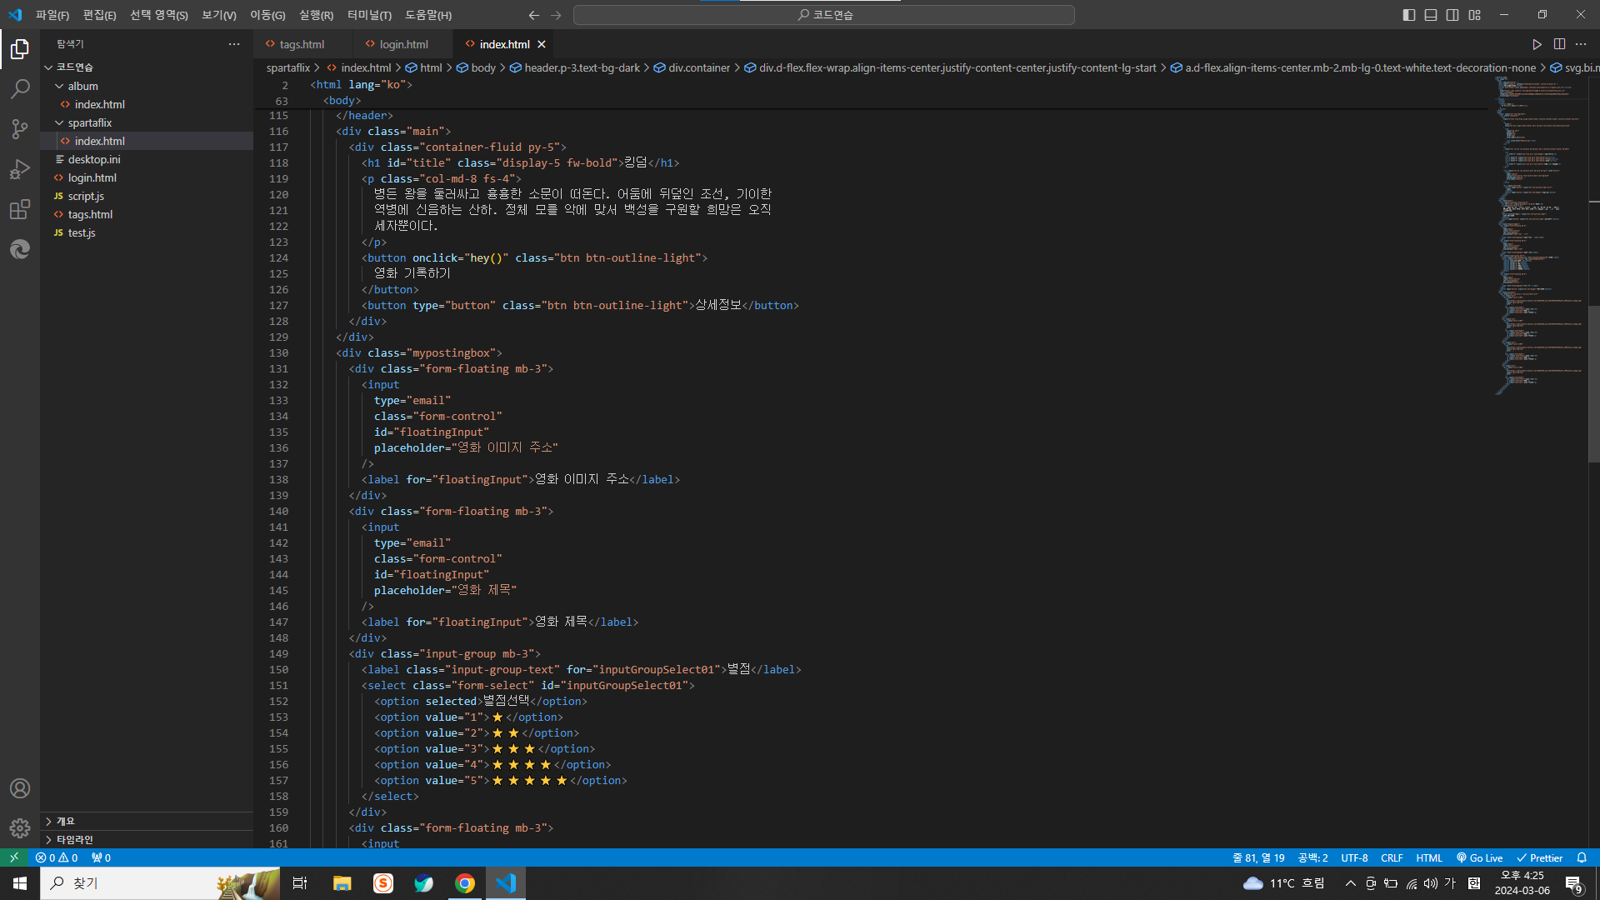Open the Source Control view
Image resolution: width=1600 pixels, height=900 pixels.
[20, 129]
